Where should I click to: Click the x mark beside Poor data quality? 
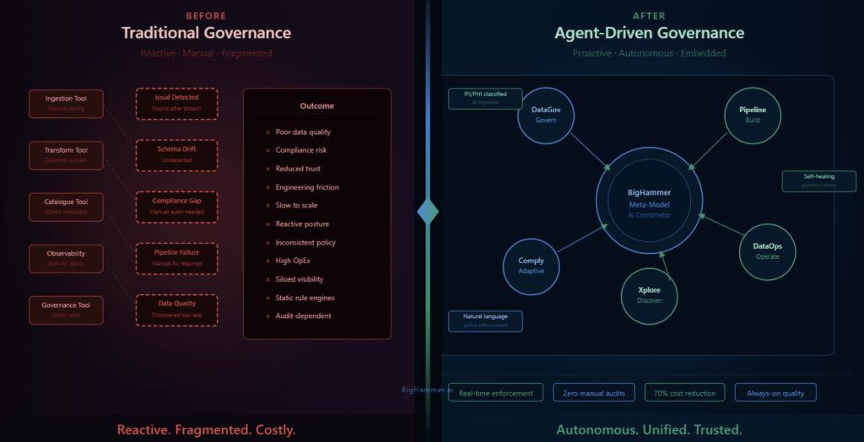[267, 132]
